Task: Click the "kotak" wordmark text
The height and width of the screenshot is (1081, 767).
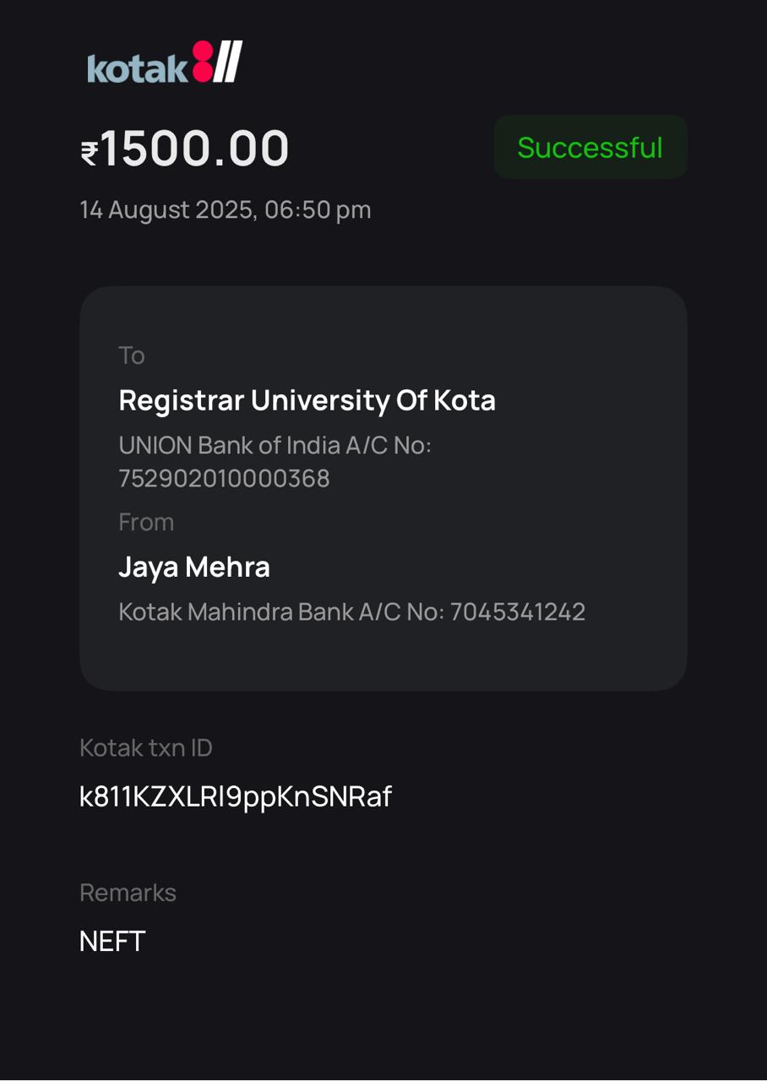Action: (x=138, y=69)
